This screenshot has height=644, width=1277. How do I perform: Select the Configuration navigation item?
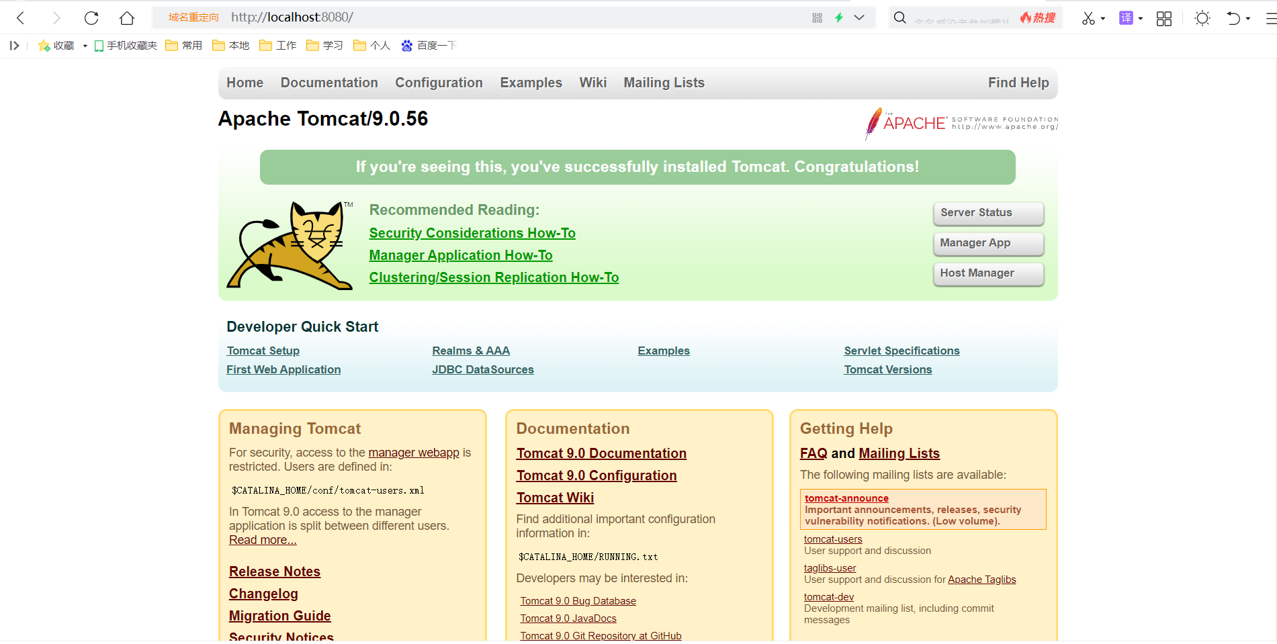click(x=439, y=83)
